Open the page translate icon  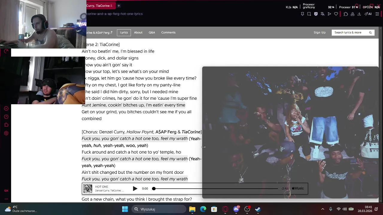pos(322,14)
